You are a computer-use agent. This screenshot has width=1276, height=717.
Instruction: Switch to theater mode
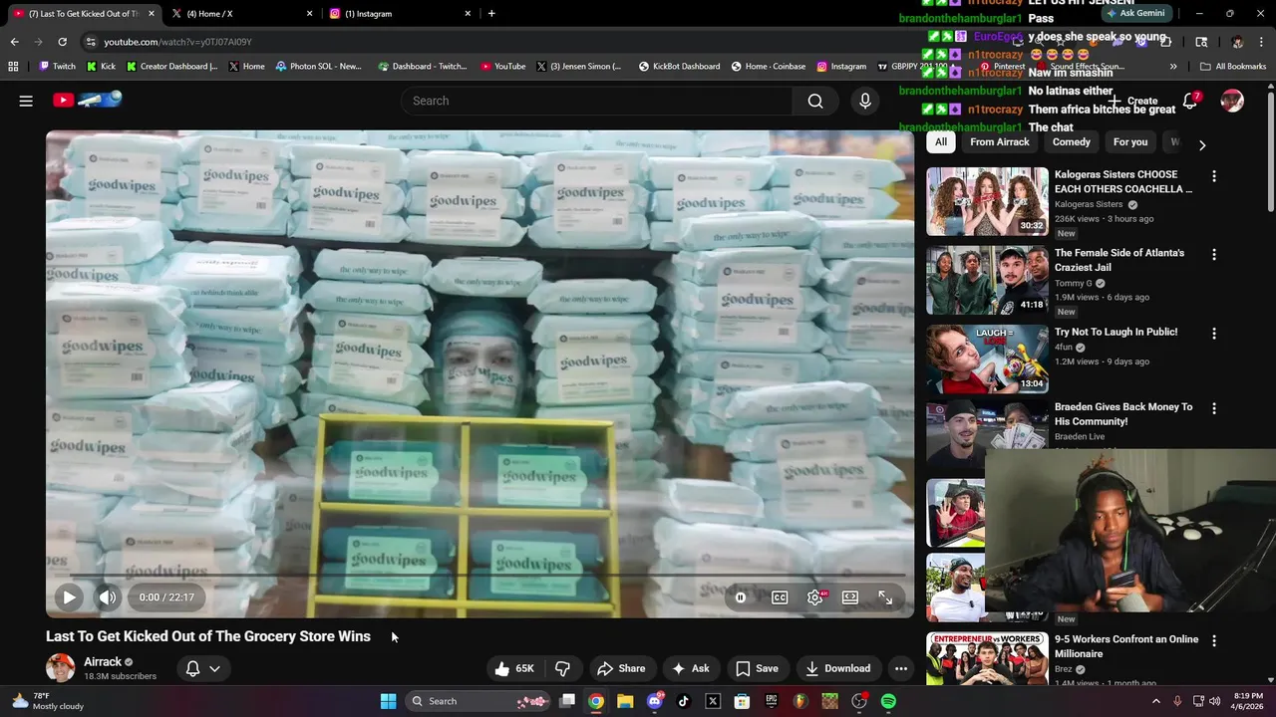click(850, 597)
